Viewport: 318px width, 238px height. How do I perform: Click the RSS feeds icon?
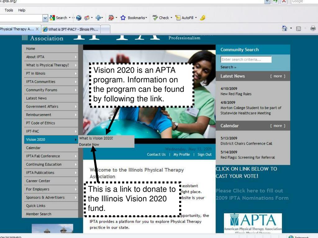tap(298, 29)
